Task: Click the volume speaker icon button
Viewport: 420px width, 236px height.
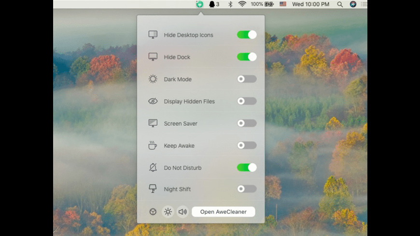Action: point(182,211)
